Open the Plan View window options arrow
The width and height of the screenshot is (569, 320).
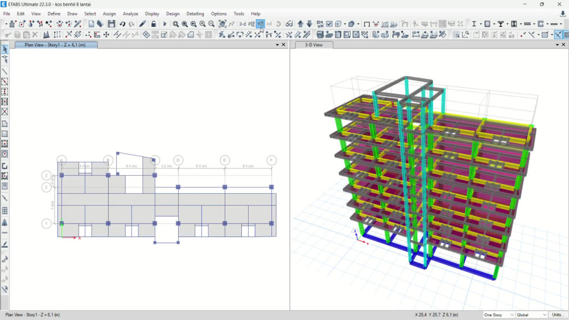(277, 44)
